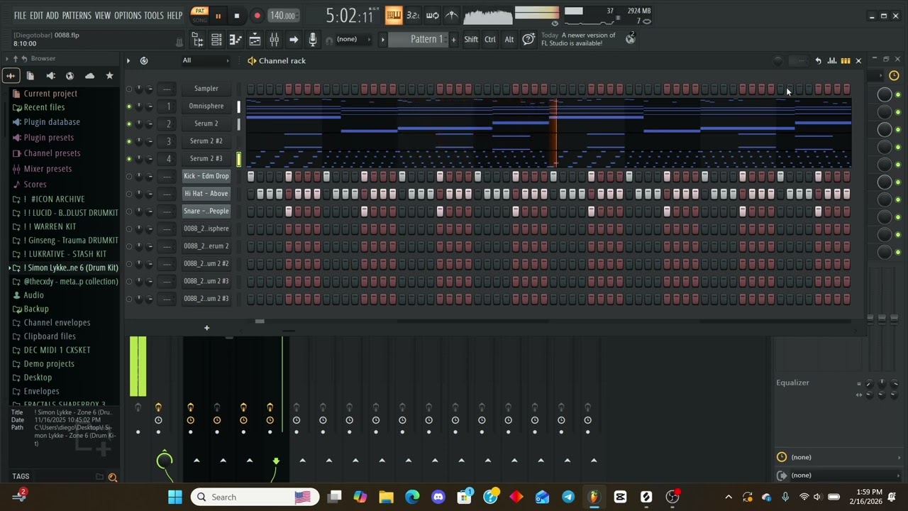The image size is (908, 511).
Task: Select the Kick - Edm Drop channel button
Action: coord(206,176)
